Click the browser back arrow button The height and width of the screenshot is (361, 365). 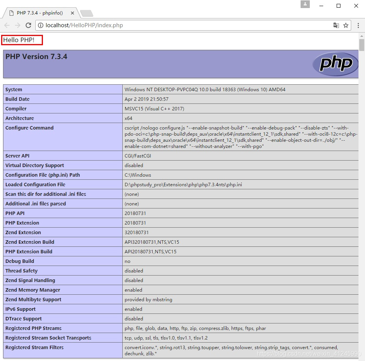(7, 25)
